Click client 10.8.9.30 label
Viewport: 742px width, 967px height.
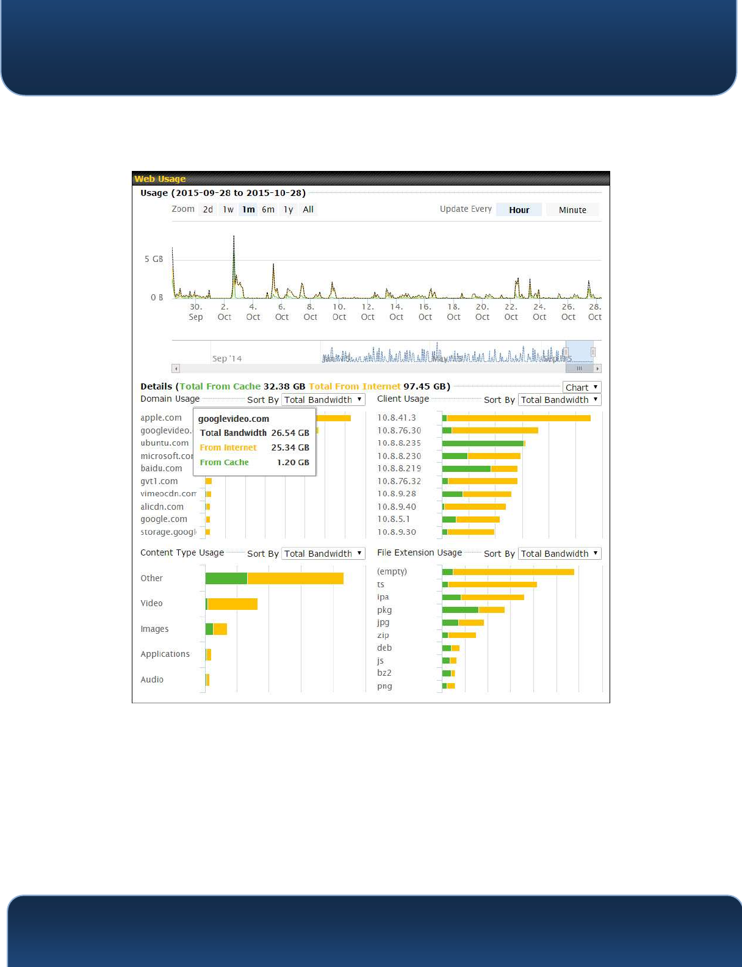click(397, 532)
